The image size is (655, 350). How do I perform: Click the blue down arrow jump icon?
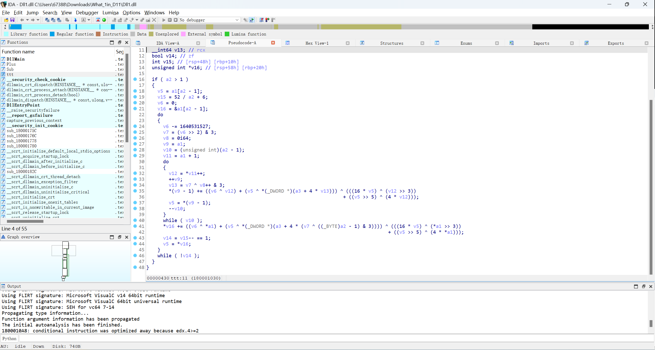tap(75, 20)
